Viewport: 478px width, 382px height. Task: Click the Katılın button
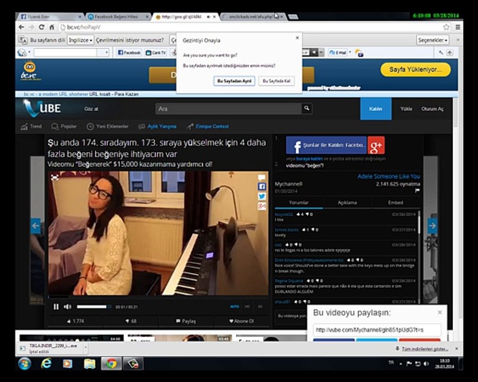[375, 109]
